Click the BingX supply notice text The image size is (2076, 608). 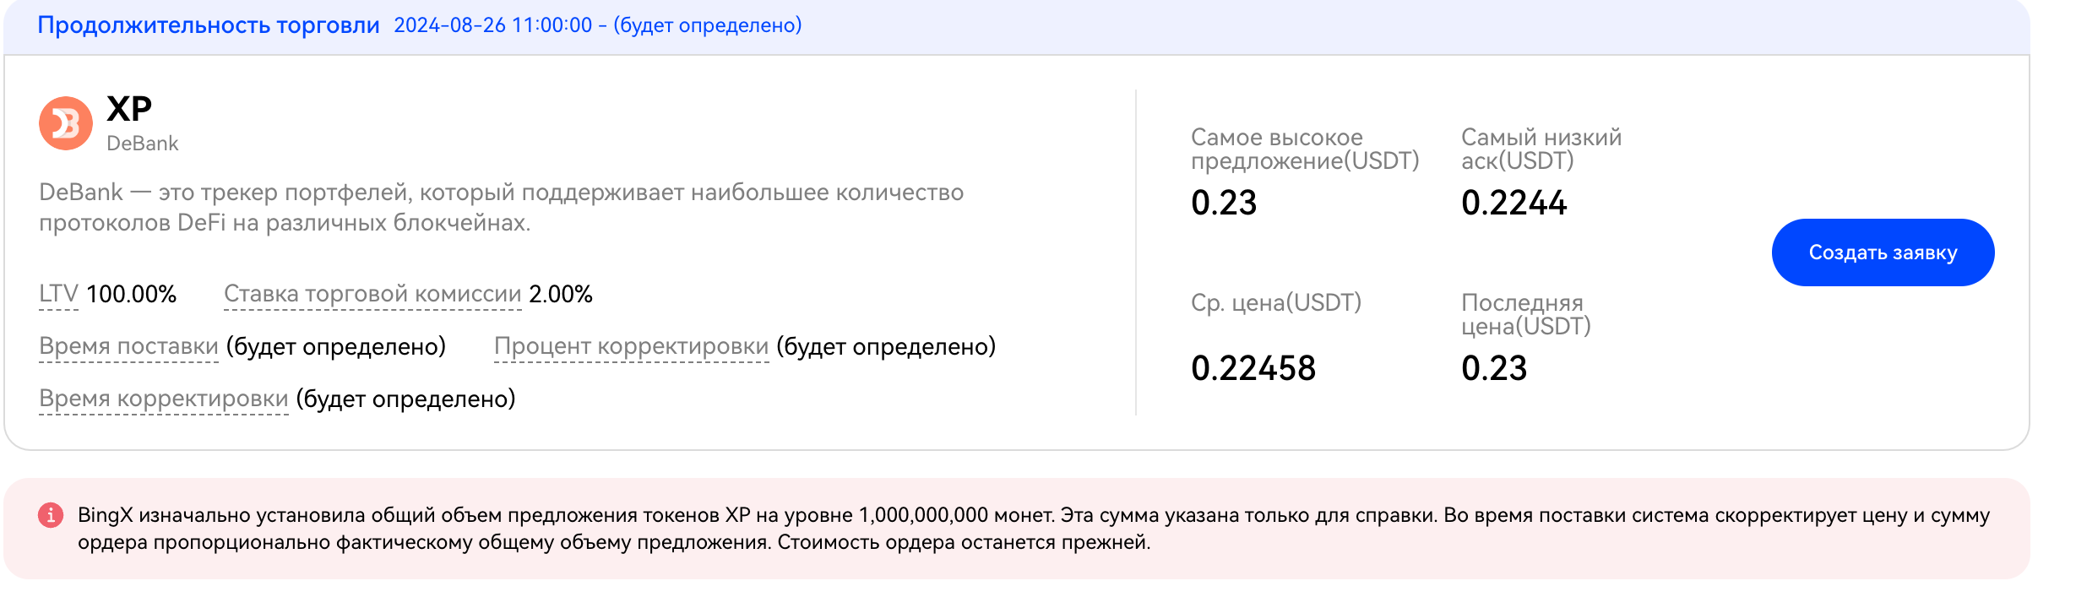1033,529
